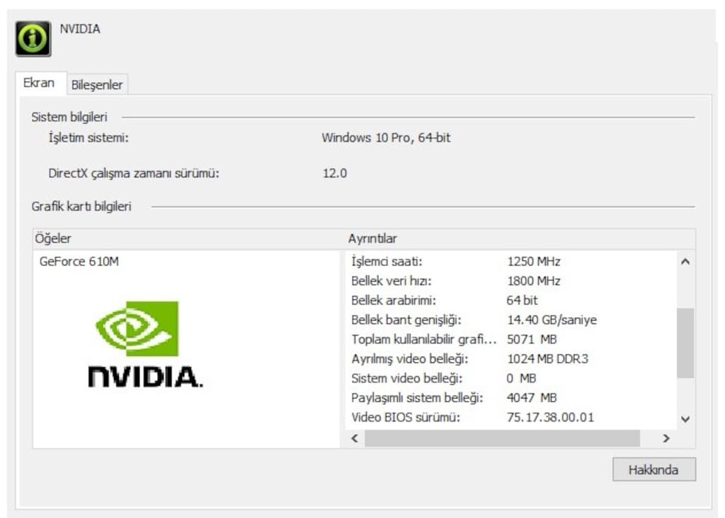725x518 pixels.
Task: Open the Bileşenler tab
Action: point(97,85)
